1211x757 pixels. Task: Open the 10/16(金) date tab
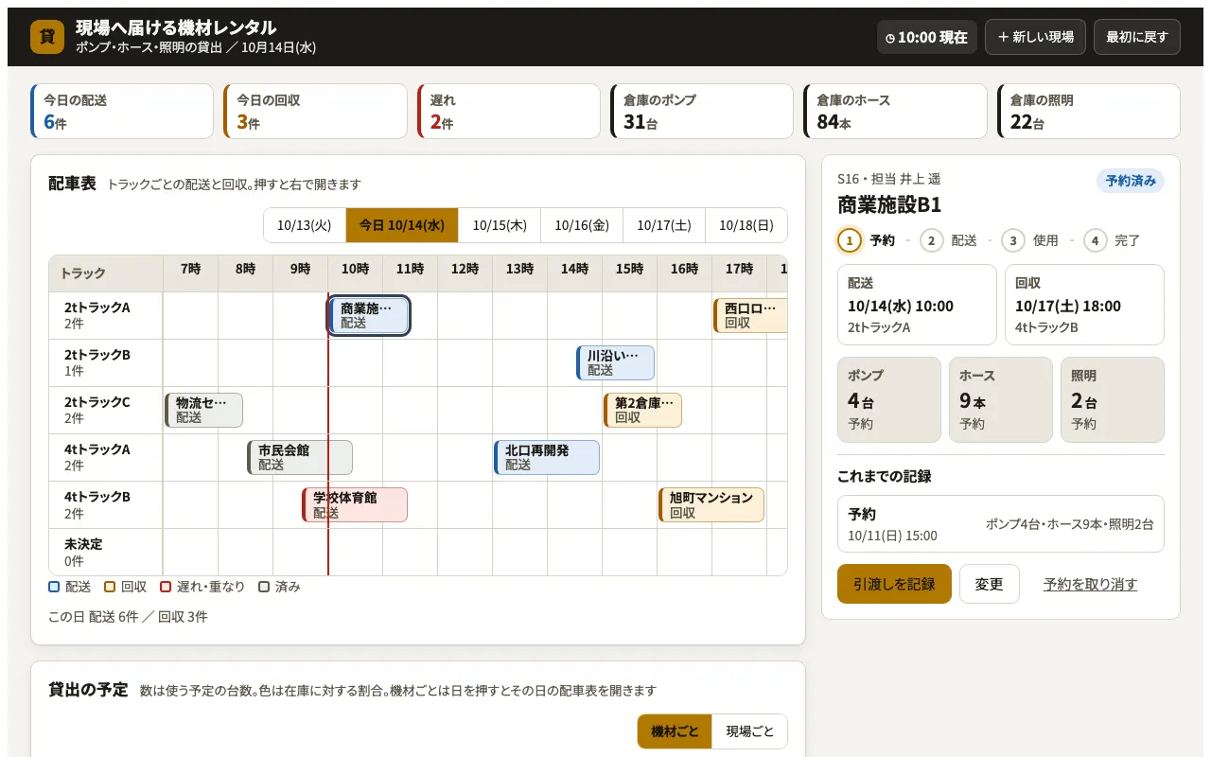point(582,225)
